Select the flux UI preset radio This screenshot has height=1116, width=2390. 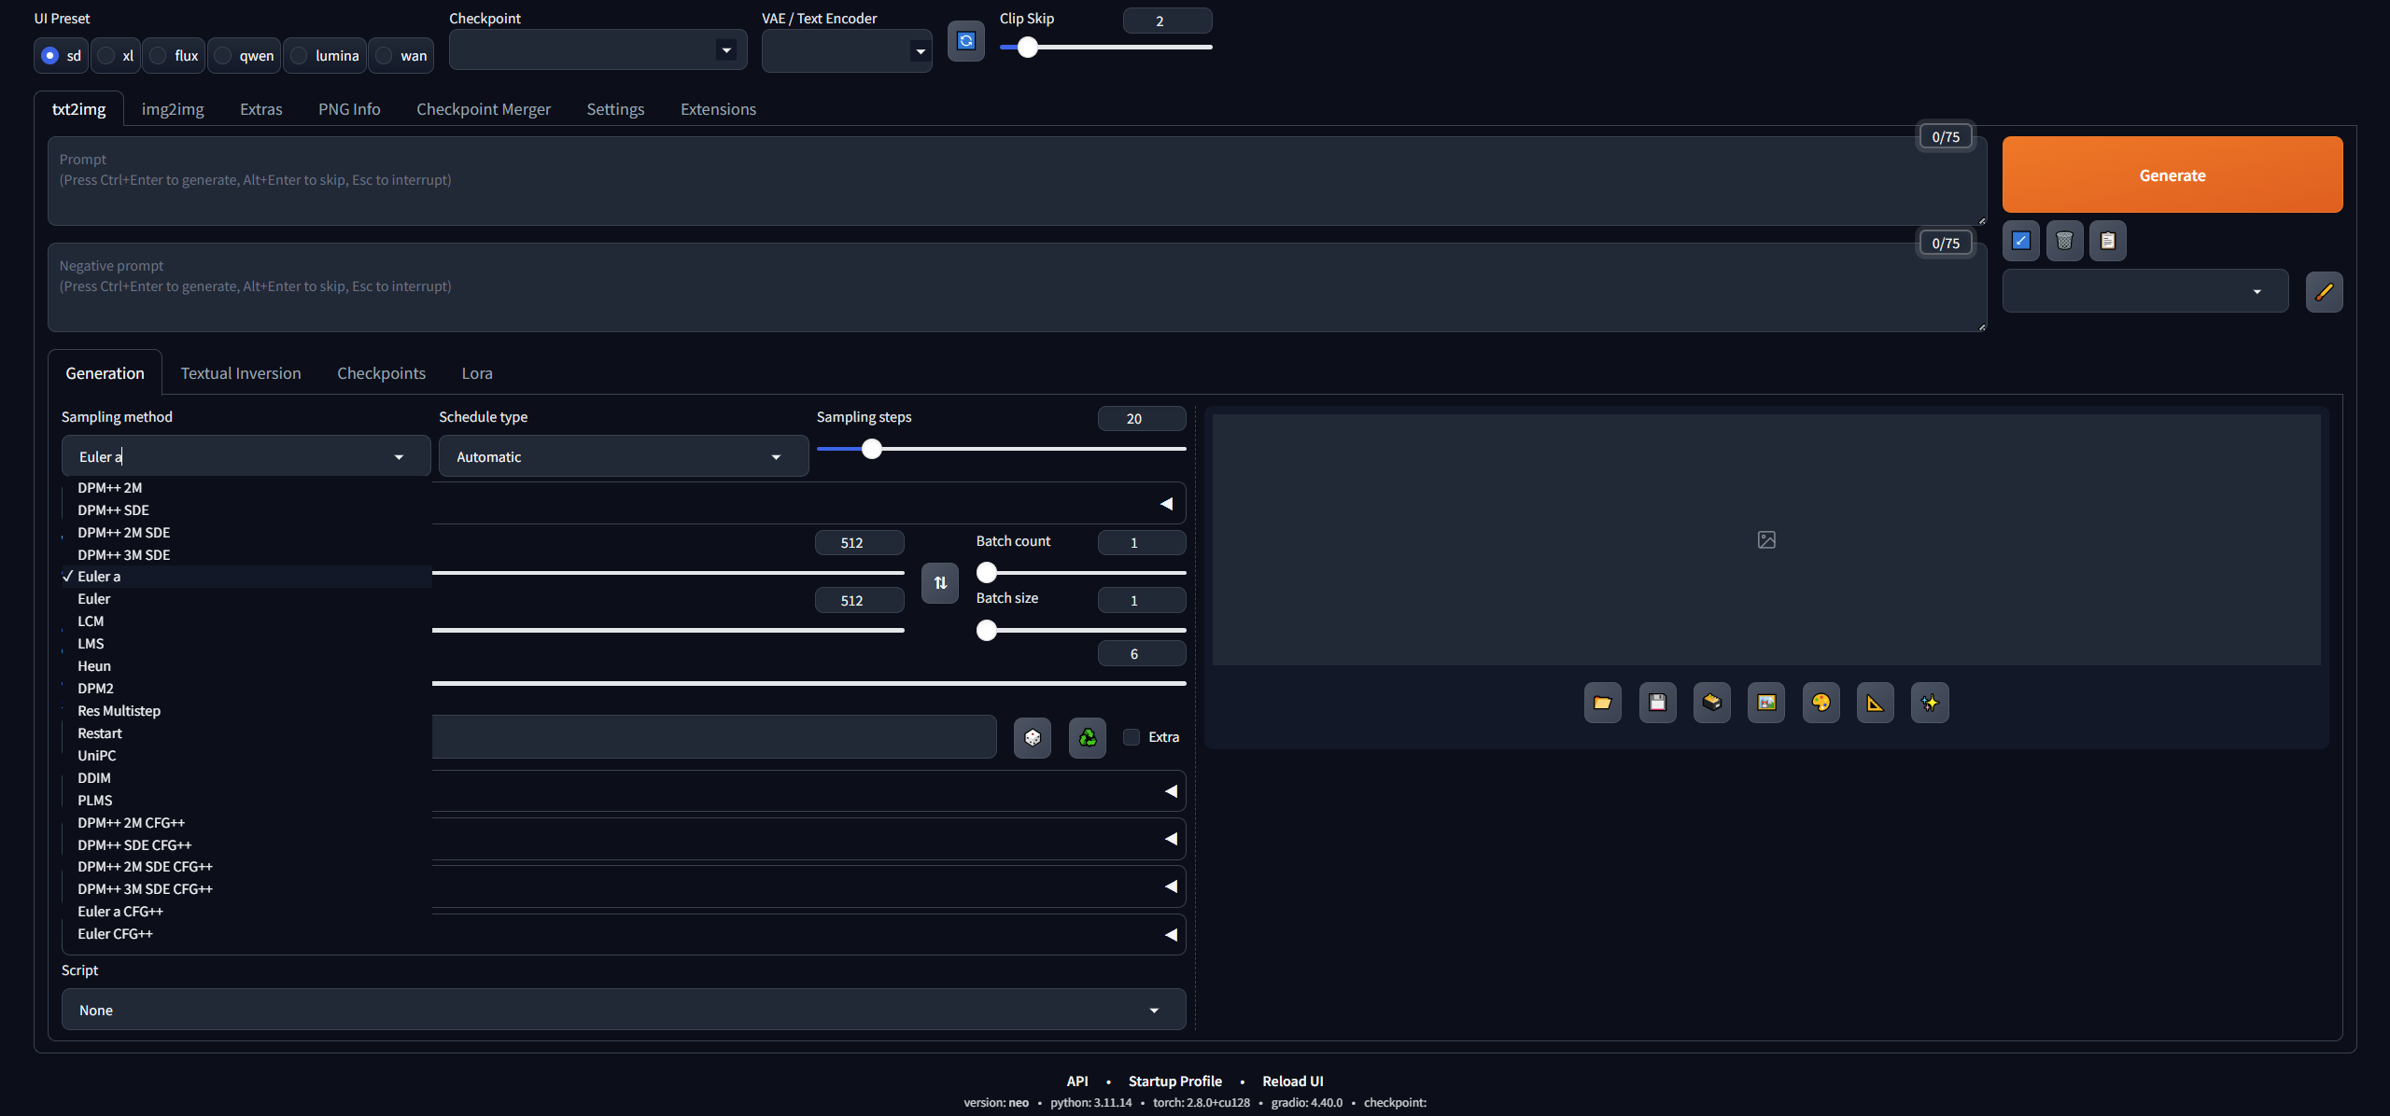click(x=159, y=56)
